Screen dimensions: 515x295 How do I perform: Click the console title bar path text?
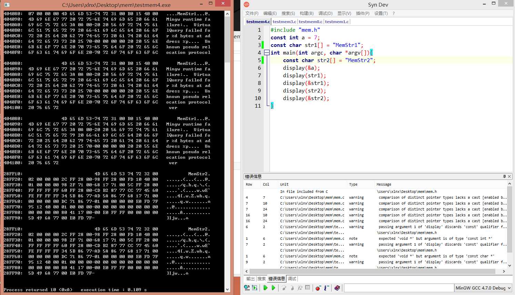(x=116, y=5)
